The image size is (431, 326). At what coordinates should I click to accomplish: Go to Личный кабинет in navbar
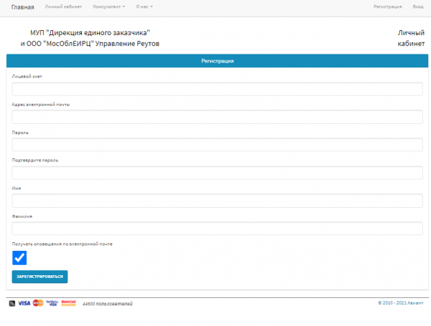[63, 6]
